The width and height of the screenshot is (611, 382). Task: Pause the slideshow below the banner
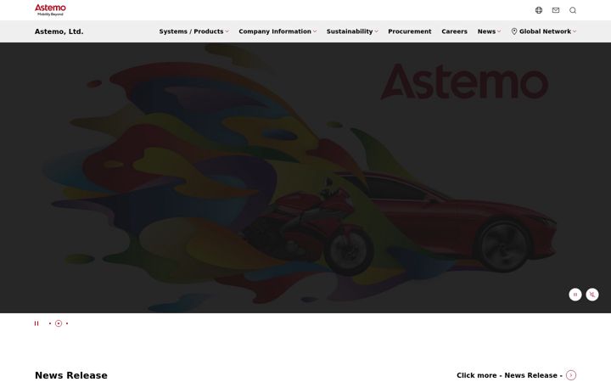pos(36,323)
